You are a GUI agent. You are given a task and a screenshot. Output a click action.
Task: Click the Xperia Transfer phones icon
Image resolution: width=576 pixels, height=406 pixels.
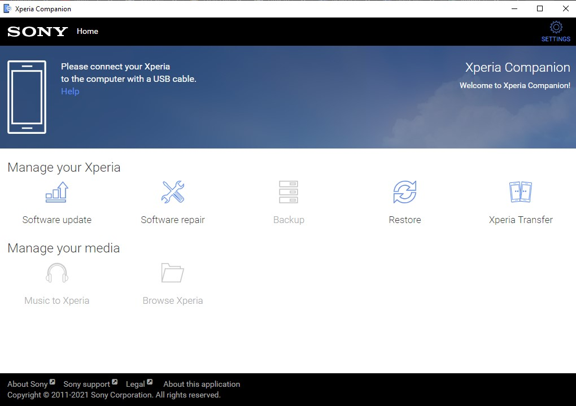(521, 192)
